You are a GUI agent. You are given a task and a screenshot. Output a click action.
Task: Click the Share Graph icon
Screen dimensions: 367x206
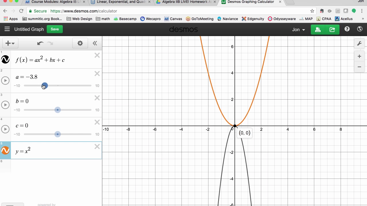pos(332,29)
